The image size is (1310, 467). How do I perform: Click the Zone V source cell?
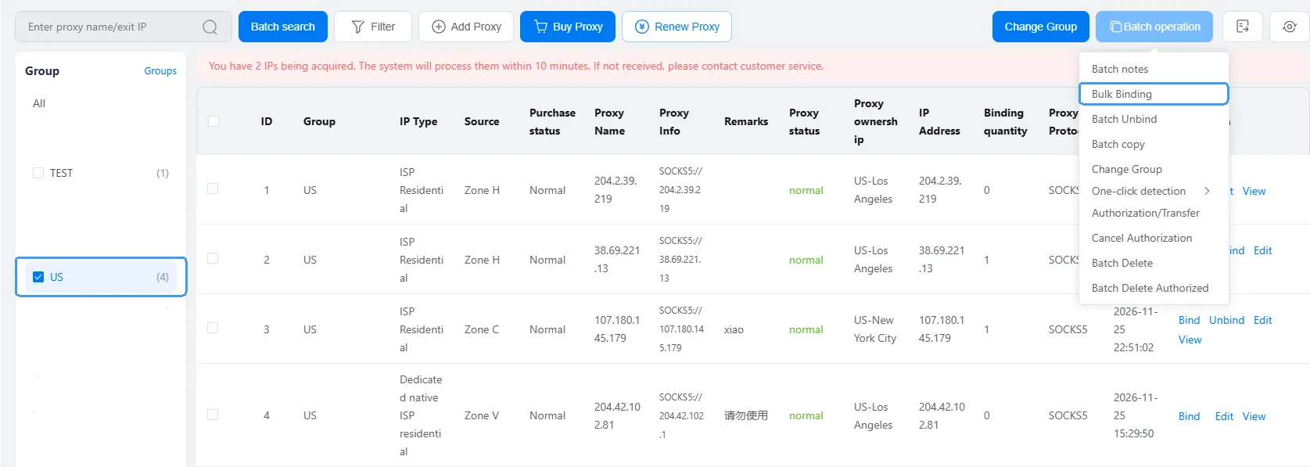(482, 415)
